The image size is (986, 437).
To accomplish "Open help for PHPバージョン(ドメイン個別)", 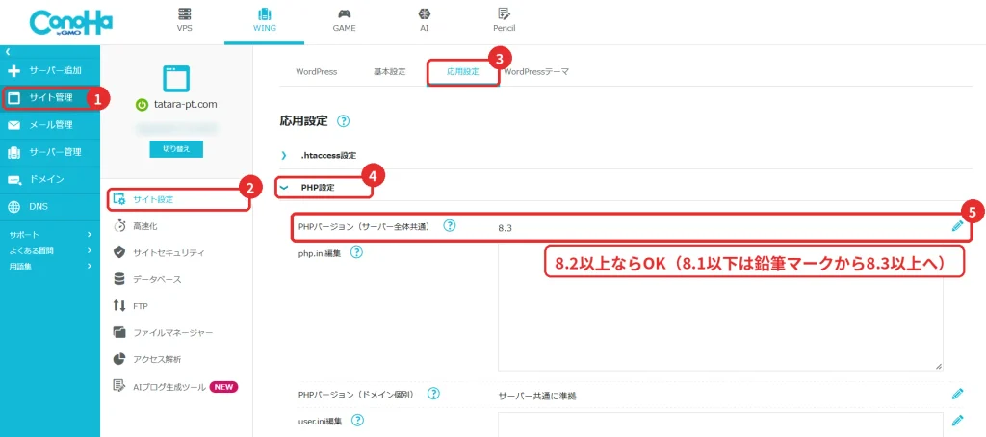I will point(432,394).
